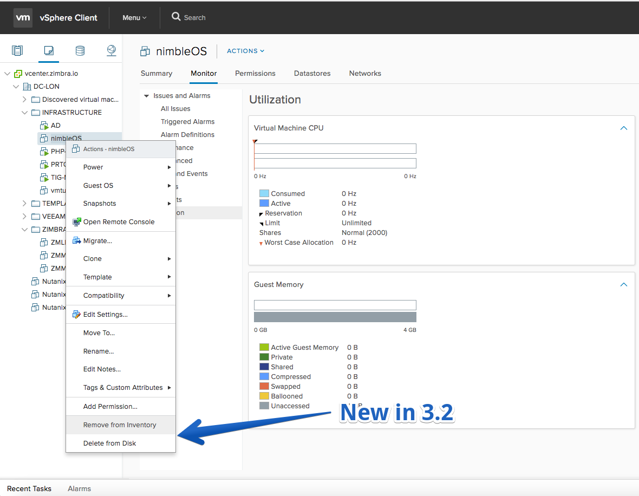The width and height of the screenshot is (639, 496).
Task: Choose Edit Notes... menu entry
Action: click(x=121, y=369)
